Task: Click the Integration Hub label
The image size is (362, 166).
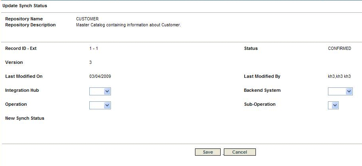Action: click(22, 90)
